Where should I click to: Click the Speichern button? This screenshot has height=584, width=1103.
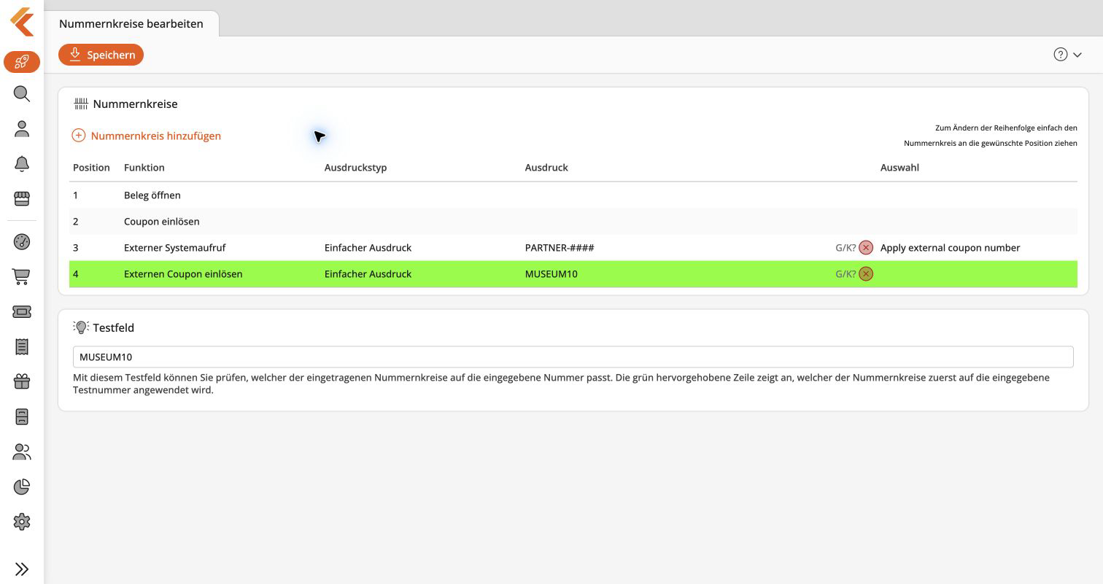[101, 55]
